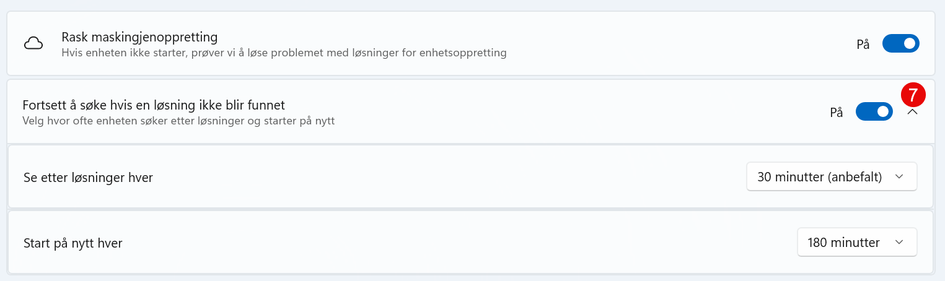Viewport: 945px width, 281px height.
Task: Click blank space in the Rask maskingjenoppretting card
Action: point(682,44)
